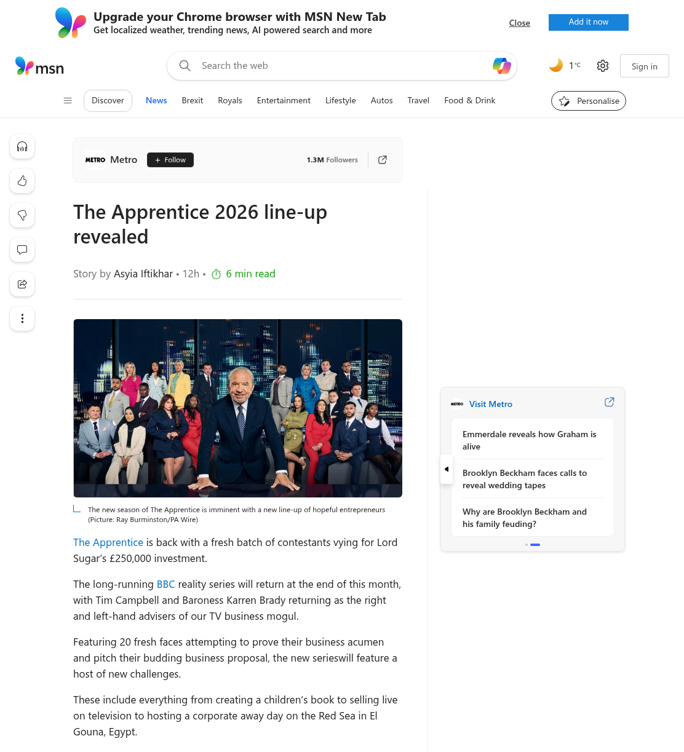
Task: Open the more options three-dot icon
Action: (22, 319)
